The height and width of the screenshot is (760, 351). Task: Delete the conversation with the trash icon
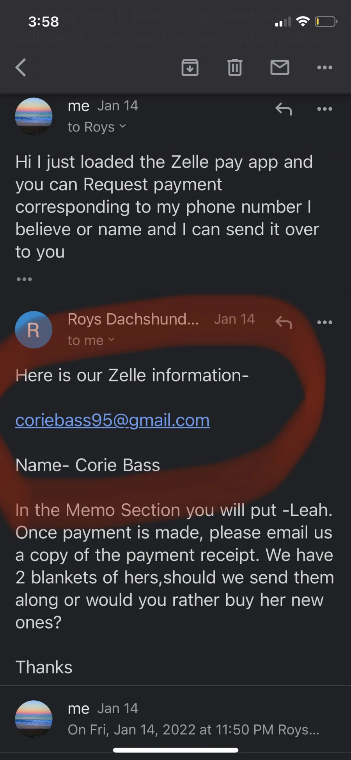(x=235, y=67)
